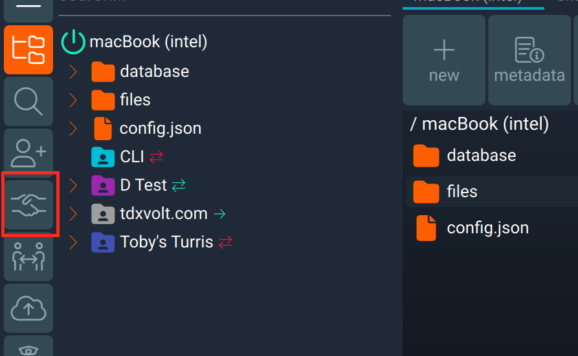Open the metadata button

pyautogui.click(x=529, y=60)
